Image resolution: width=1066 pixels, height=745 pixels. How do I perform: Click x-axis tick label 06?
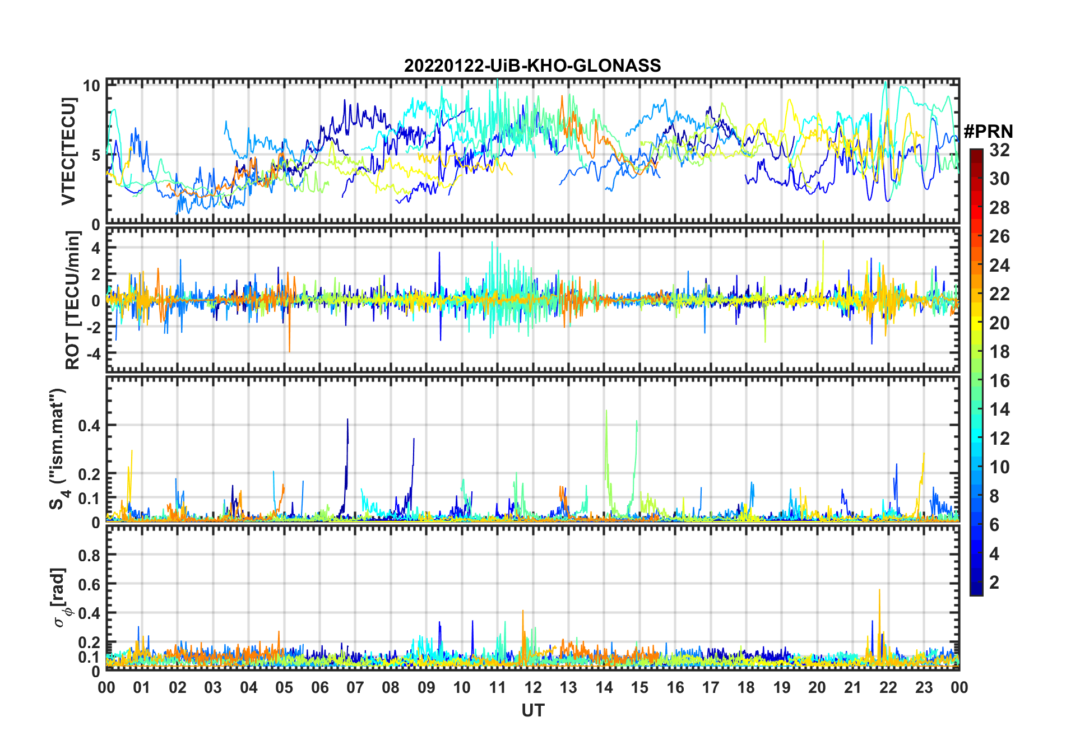click(x=319, y=687)
